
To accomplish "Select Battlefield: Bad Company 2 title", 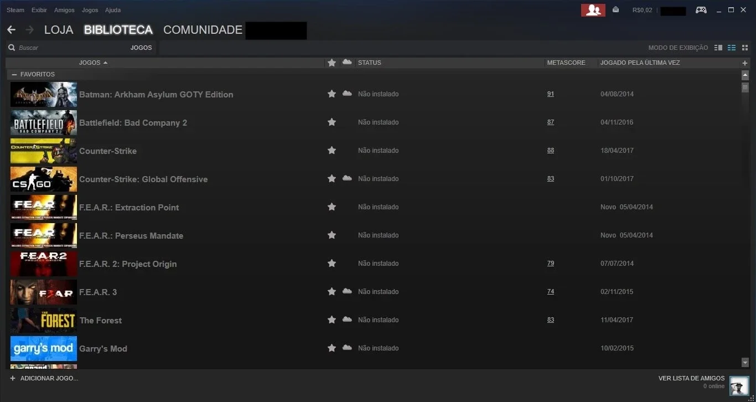I will pos(133,123).
